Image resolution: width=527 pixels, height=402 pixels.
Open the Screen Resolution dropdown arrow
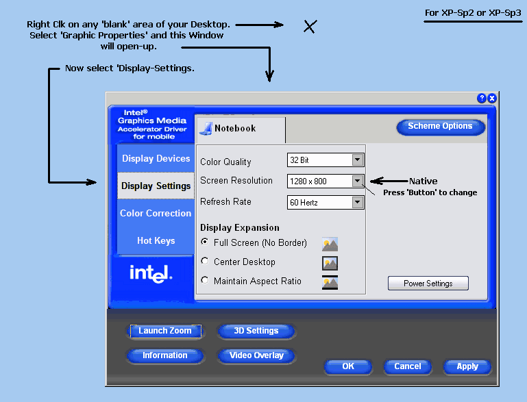(x=358, y=181)
